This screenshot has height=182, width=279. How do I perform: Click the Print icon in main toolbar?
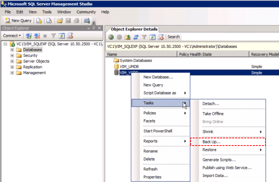[76, 21]
